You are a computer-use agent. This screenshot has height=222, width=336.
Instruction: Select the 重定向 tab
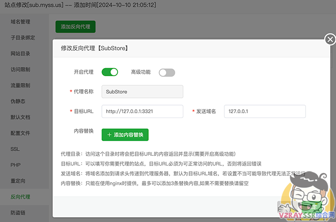[x=18, y=181]
